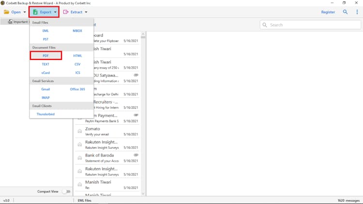363x204 pixels.
Task: Select TEXT export option
Action: click(45, 64)
